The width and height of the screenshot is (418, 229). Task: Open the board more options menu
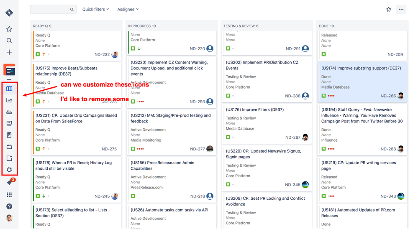(401, 9)
